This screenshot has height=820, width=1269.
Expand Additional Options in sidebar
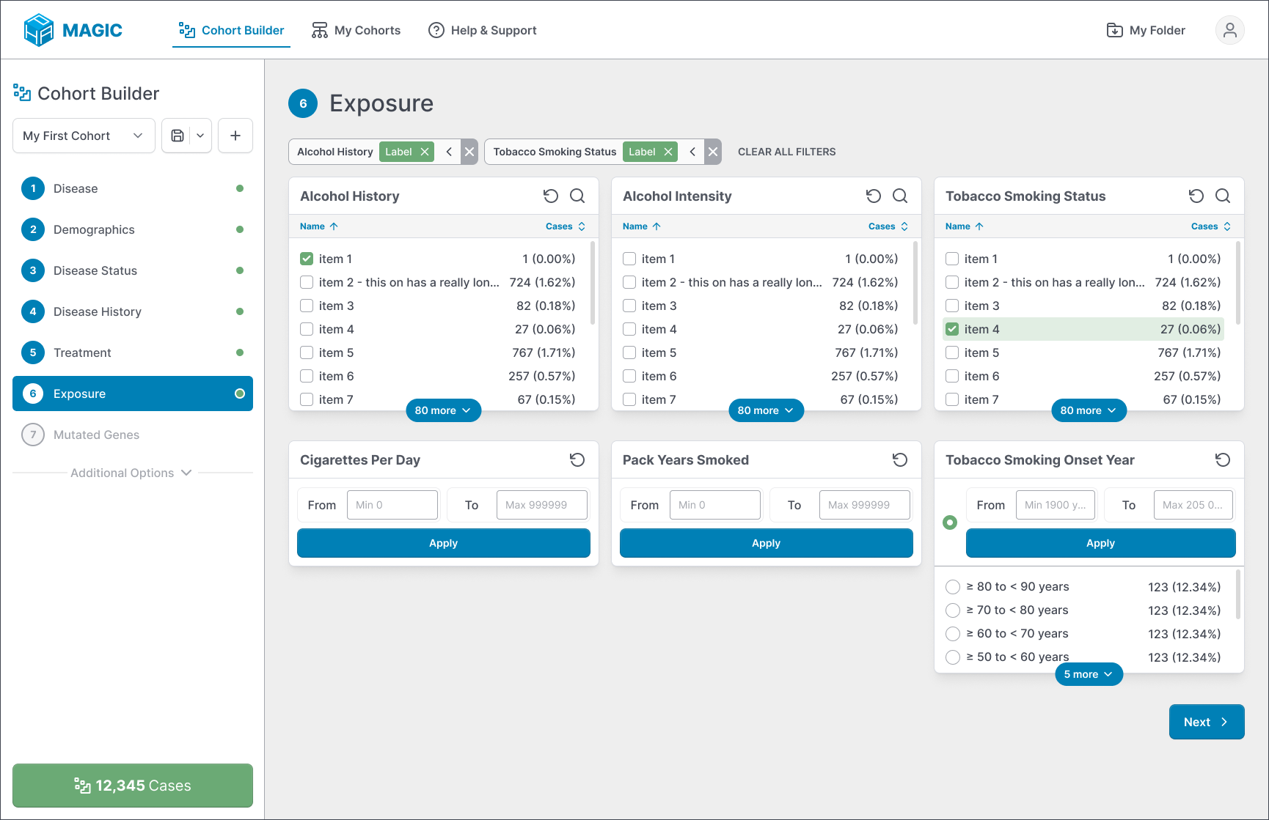click(x=131, y=473)
